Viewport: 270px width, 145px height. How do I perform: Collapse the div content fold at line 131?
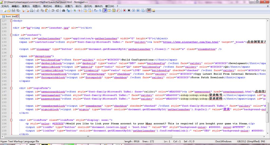point(11,35)
